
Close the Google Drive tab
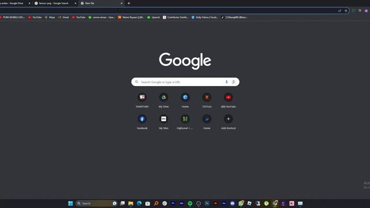pos(29,3)
